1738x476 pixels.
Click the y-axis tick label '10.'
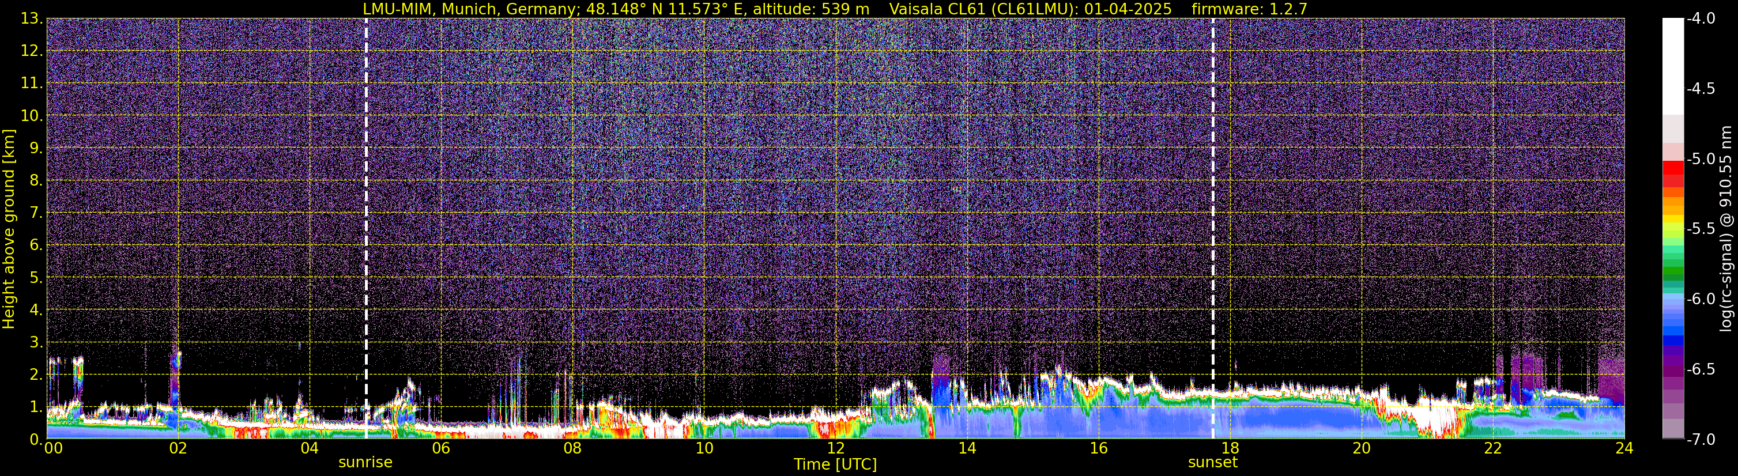click(x=31, y=115)
